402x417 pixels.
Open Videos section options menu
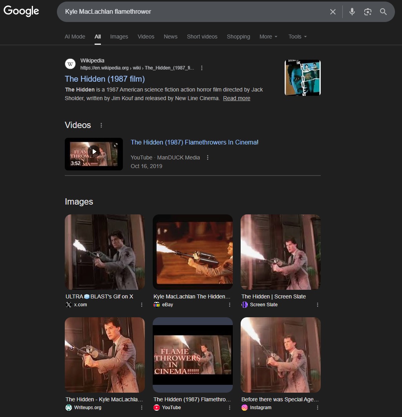coord(101,125)
